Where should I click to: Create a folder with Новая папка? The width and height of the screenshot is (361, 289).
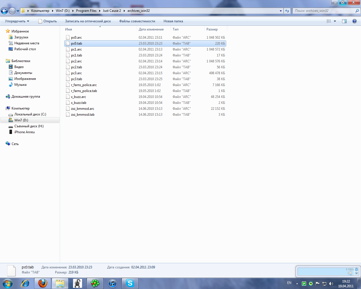173,21
